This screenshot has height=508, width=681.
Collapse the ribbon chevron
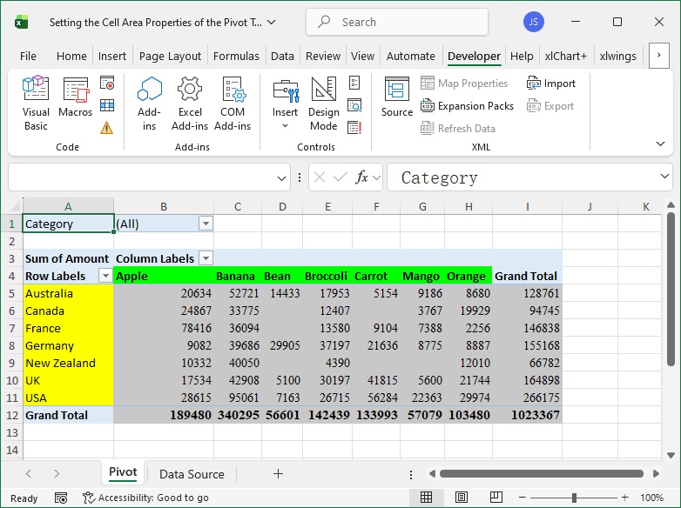(x=661, y=144)
